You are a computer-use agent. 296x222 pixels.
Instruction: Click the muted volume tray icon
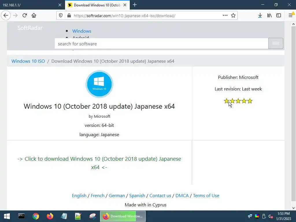[271, 216]
